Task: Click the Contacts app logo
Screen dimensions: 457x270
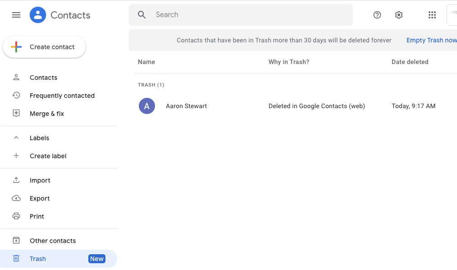Action: (x=38, y=15)
